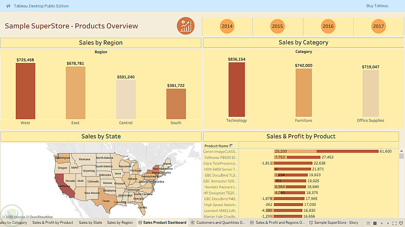Select the HP Designjet T520 product label
This screenshot has height=227, width=405.
220,193
